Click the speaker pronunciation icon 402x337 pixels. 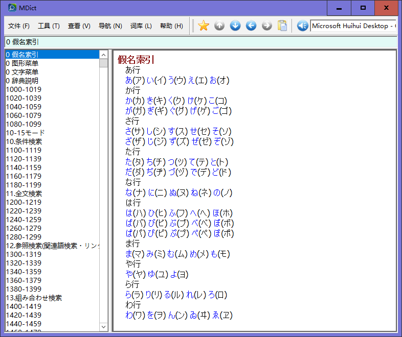coord(302,26)
